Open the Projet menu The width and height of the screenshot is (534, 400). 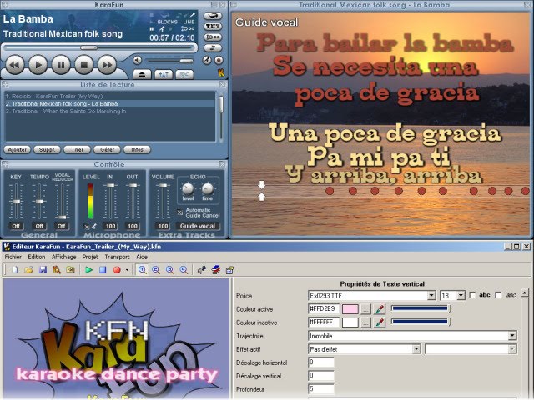coord(90,257)
